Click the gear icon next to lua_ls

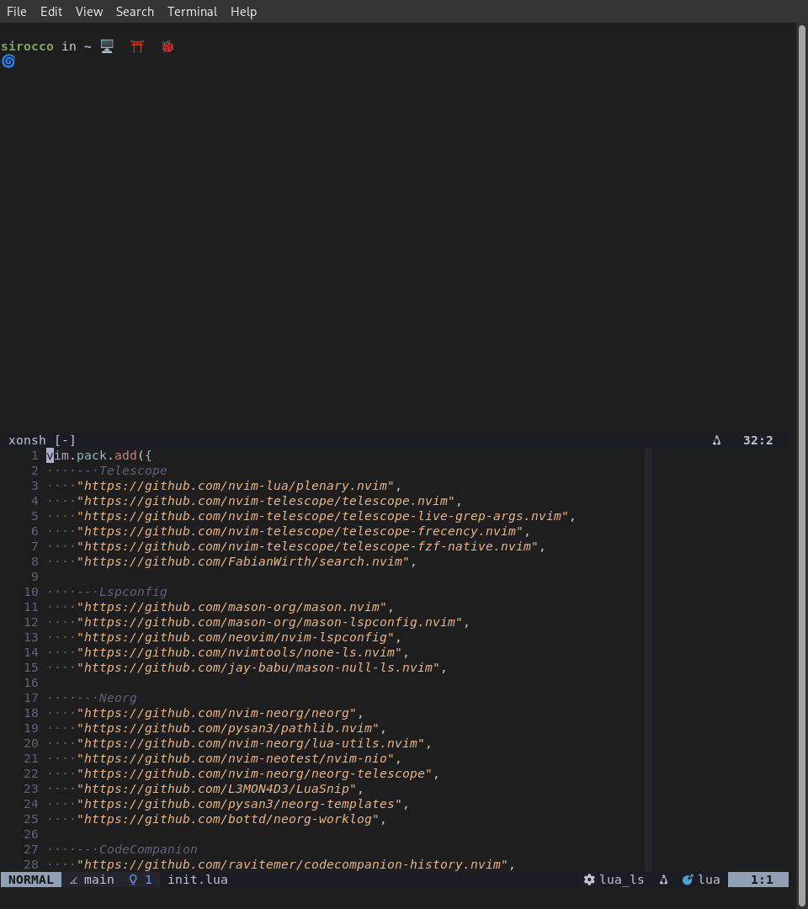[x=589, y=880]
